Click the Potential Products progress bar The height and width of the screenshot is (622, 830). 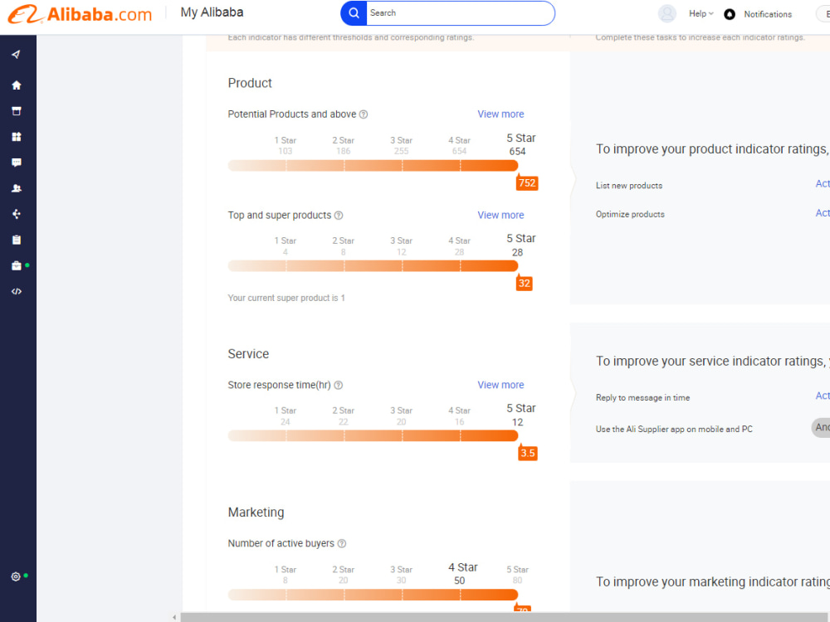(x=373, y=166)
